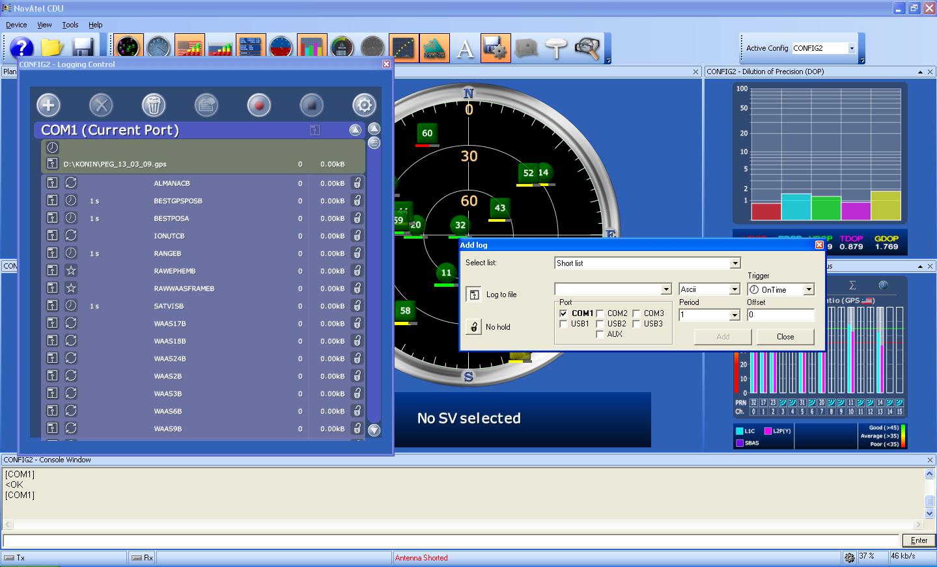This screenshot has width=937, height=567.
Task: Enable the AUX port checkbox
Action: [x=600, y=334]
